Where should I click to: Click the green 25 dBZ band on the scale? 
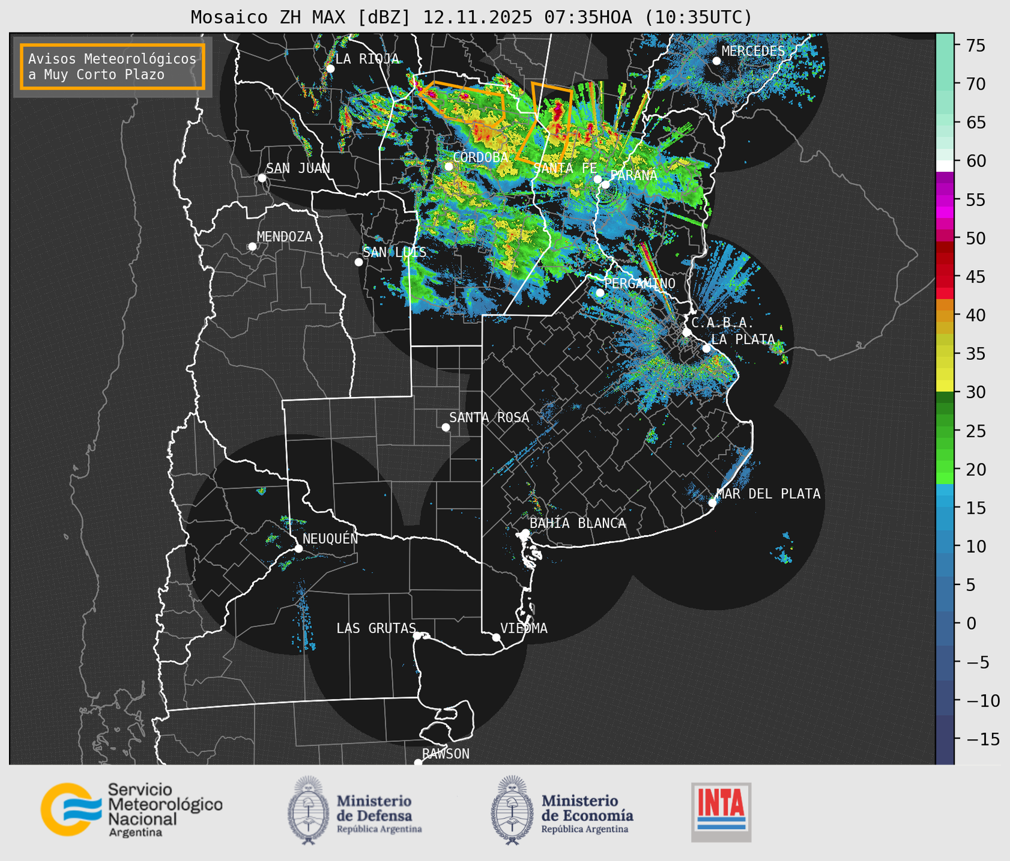(945, 430)
